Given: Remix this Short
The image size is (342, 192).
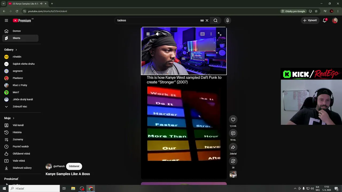Looking at the screenshot, I should tap(233, 161).
